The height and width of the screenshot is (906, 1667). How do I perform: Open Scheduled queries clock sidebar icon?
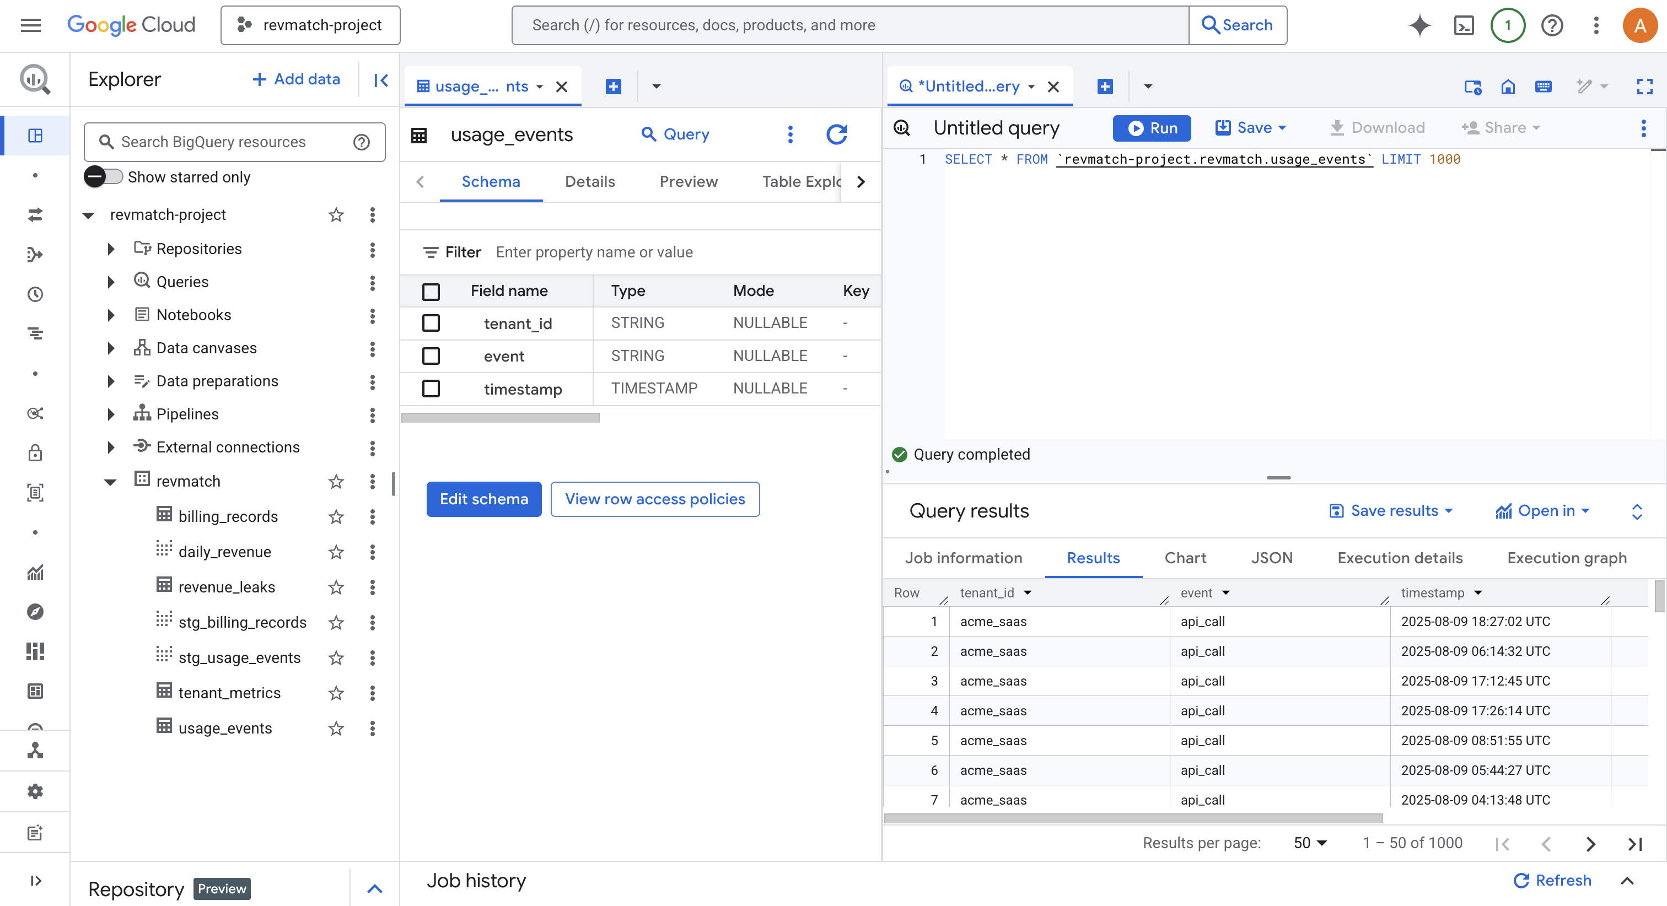click(35, 294)
